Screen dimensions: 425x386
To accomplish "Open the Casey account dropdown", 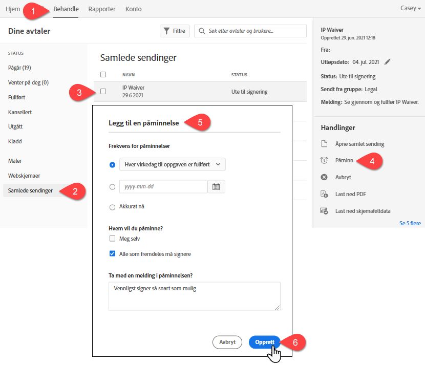I will (x=411, y=8).
